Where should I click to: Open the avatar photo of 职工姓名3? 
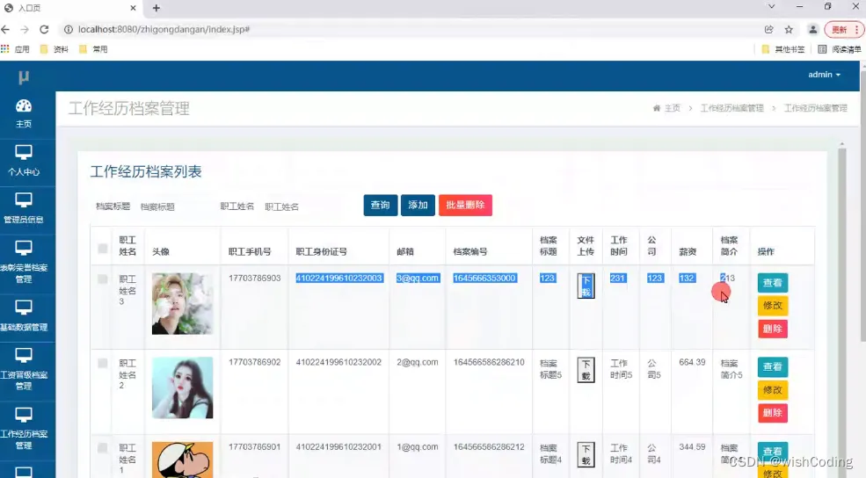(x=182, y=303)
